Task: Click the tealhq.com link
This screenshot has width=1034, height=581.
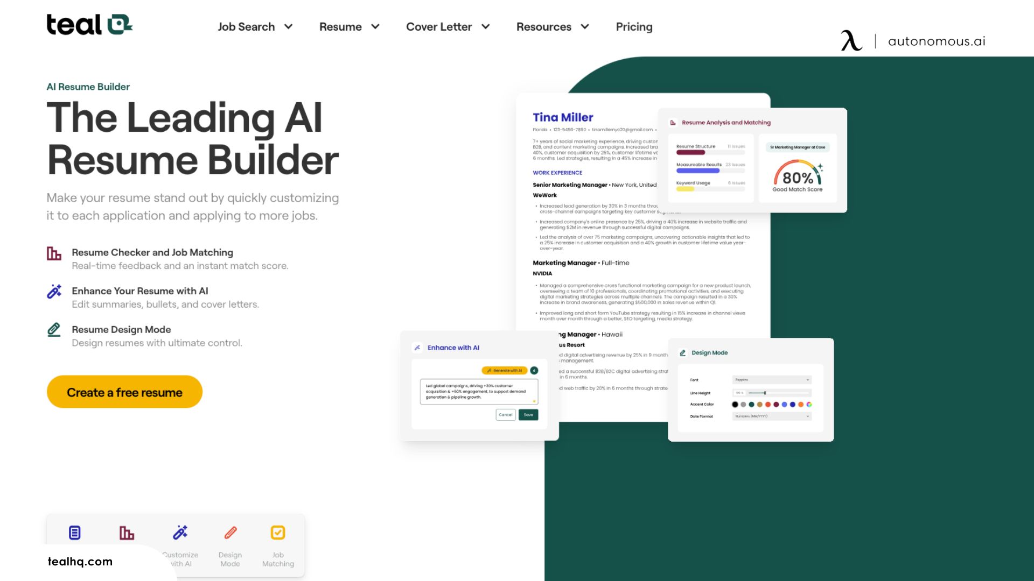Action: coord(80,561)
